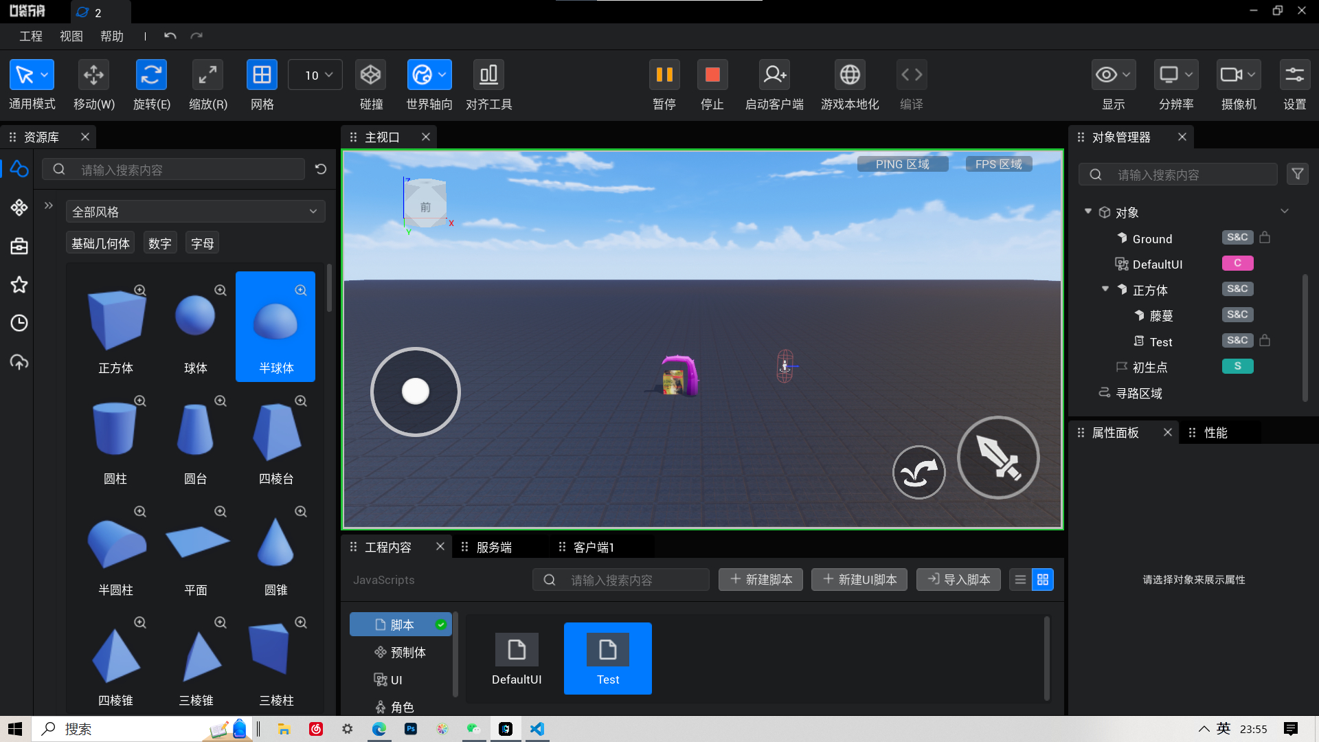Toggle lock on the Ground object
Viewport: 1319px width, 742px height.
pos(1265,238)
